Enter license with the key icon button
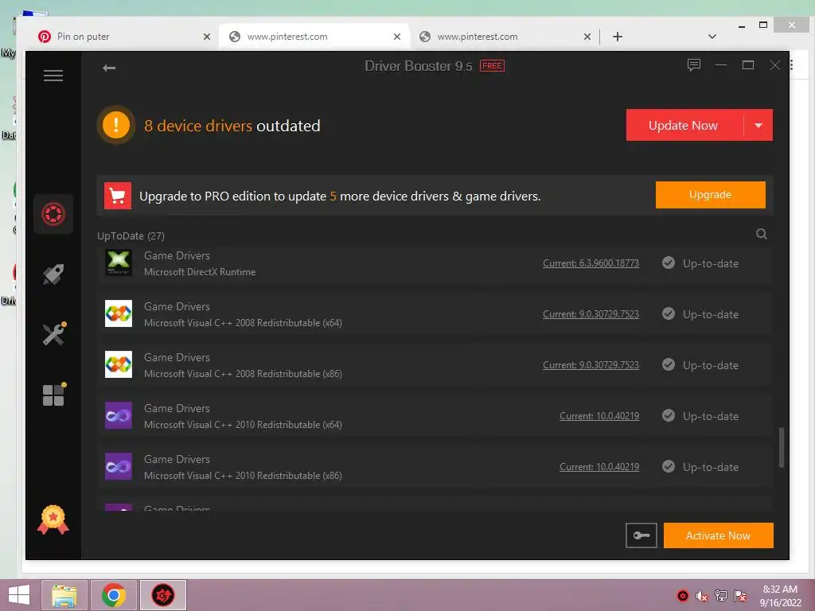Screen dimensions: 815x611 pos(641,535)
